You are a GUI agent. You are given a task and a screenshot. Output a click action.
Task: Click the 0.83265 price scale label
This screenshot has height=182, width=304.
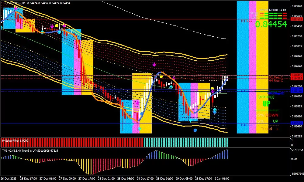(297, 136)
